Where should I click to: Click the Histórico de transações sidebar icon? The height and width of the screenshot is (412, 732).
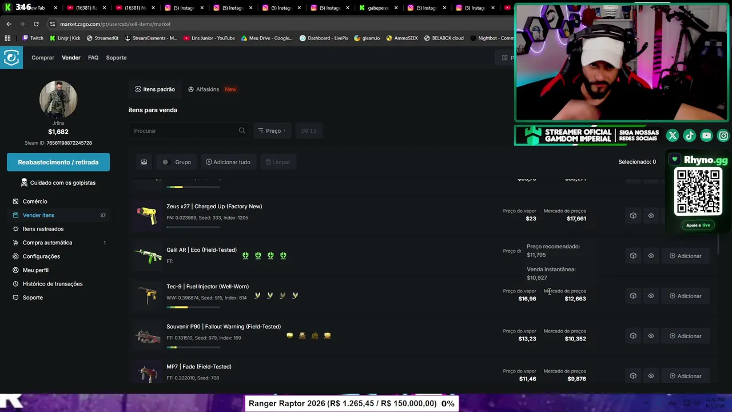[x=15, y=284]
